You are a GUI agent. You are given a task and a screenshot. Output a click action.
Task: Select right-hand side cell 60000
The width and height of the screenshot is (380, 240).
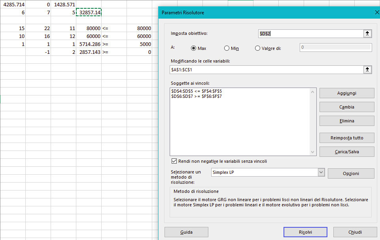139,36
